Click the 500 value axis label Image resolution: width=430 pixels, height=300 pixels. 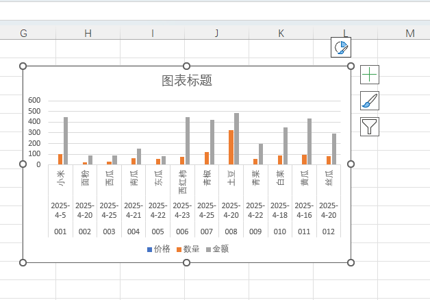(34, 111)
